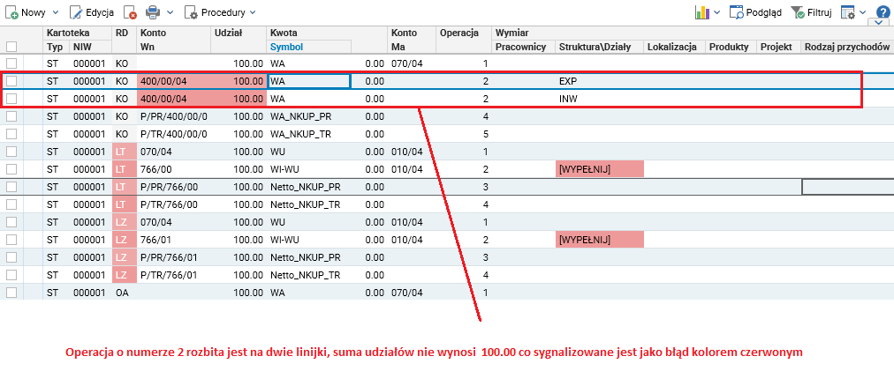
Task: Click the 766/00 account cell
Action: point(174,169)
